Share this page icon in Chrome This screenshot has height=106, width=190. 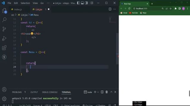coord(167,9)
